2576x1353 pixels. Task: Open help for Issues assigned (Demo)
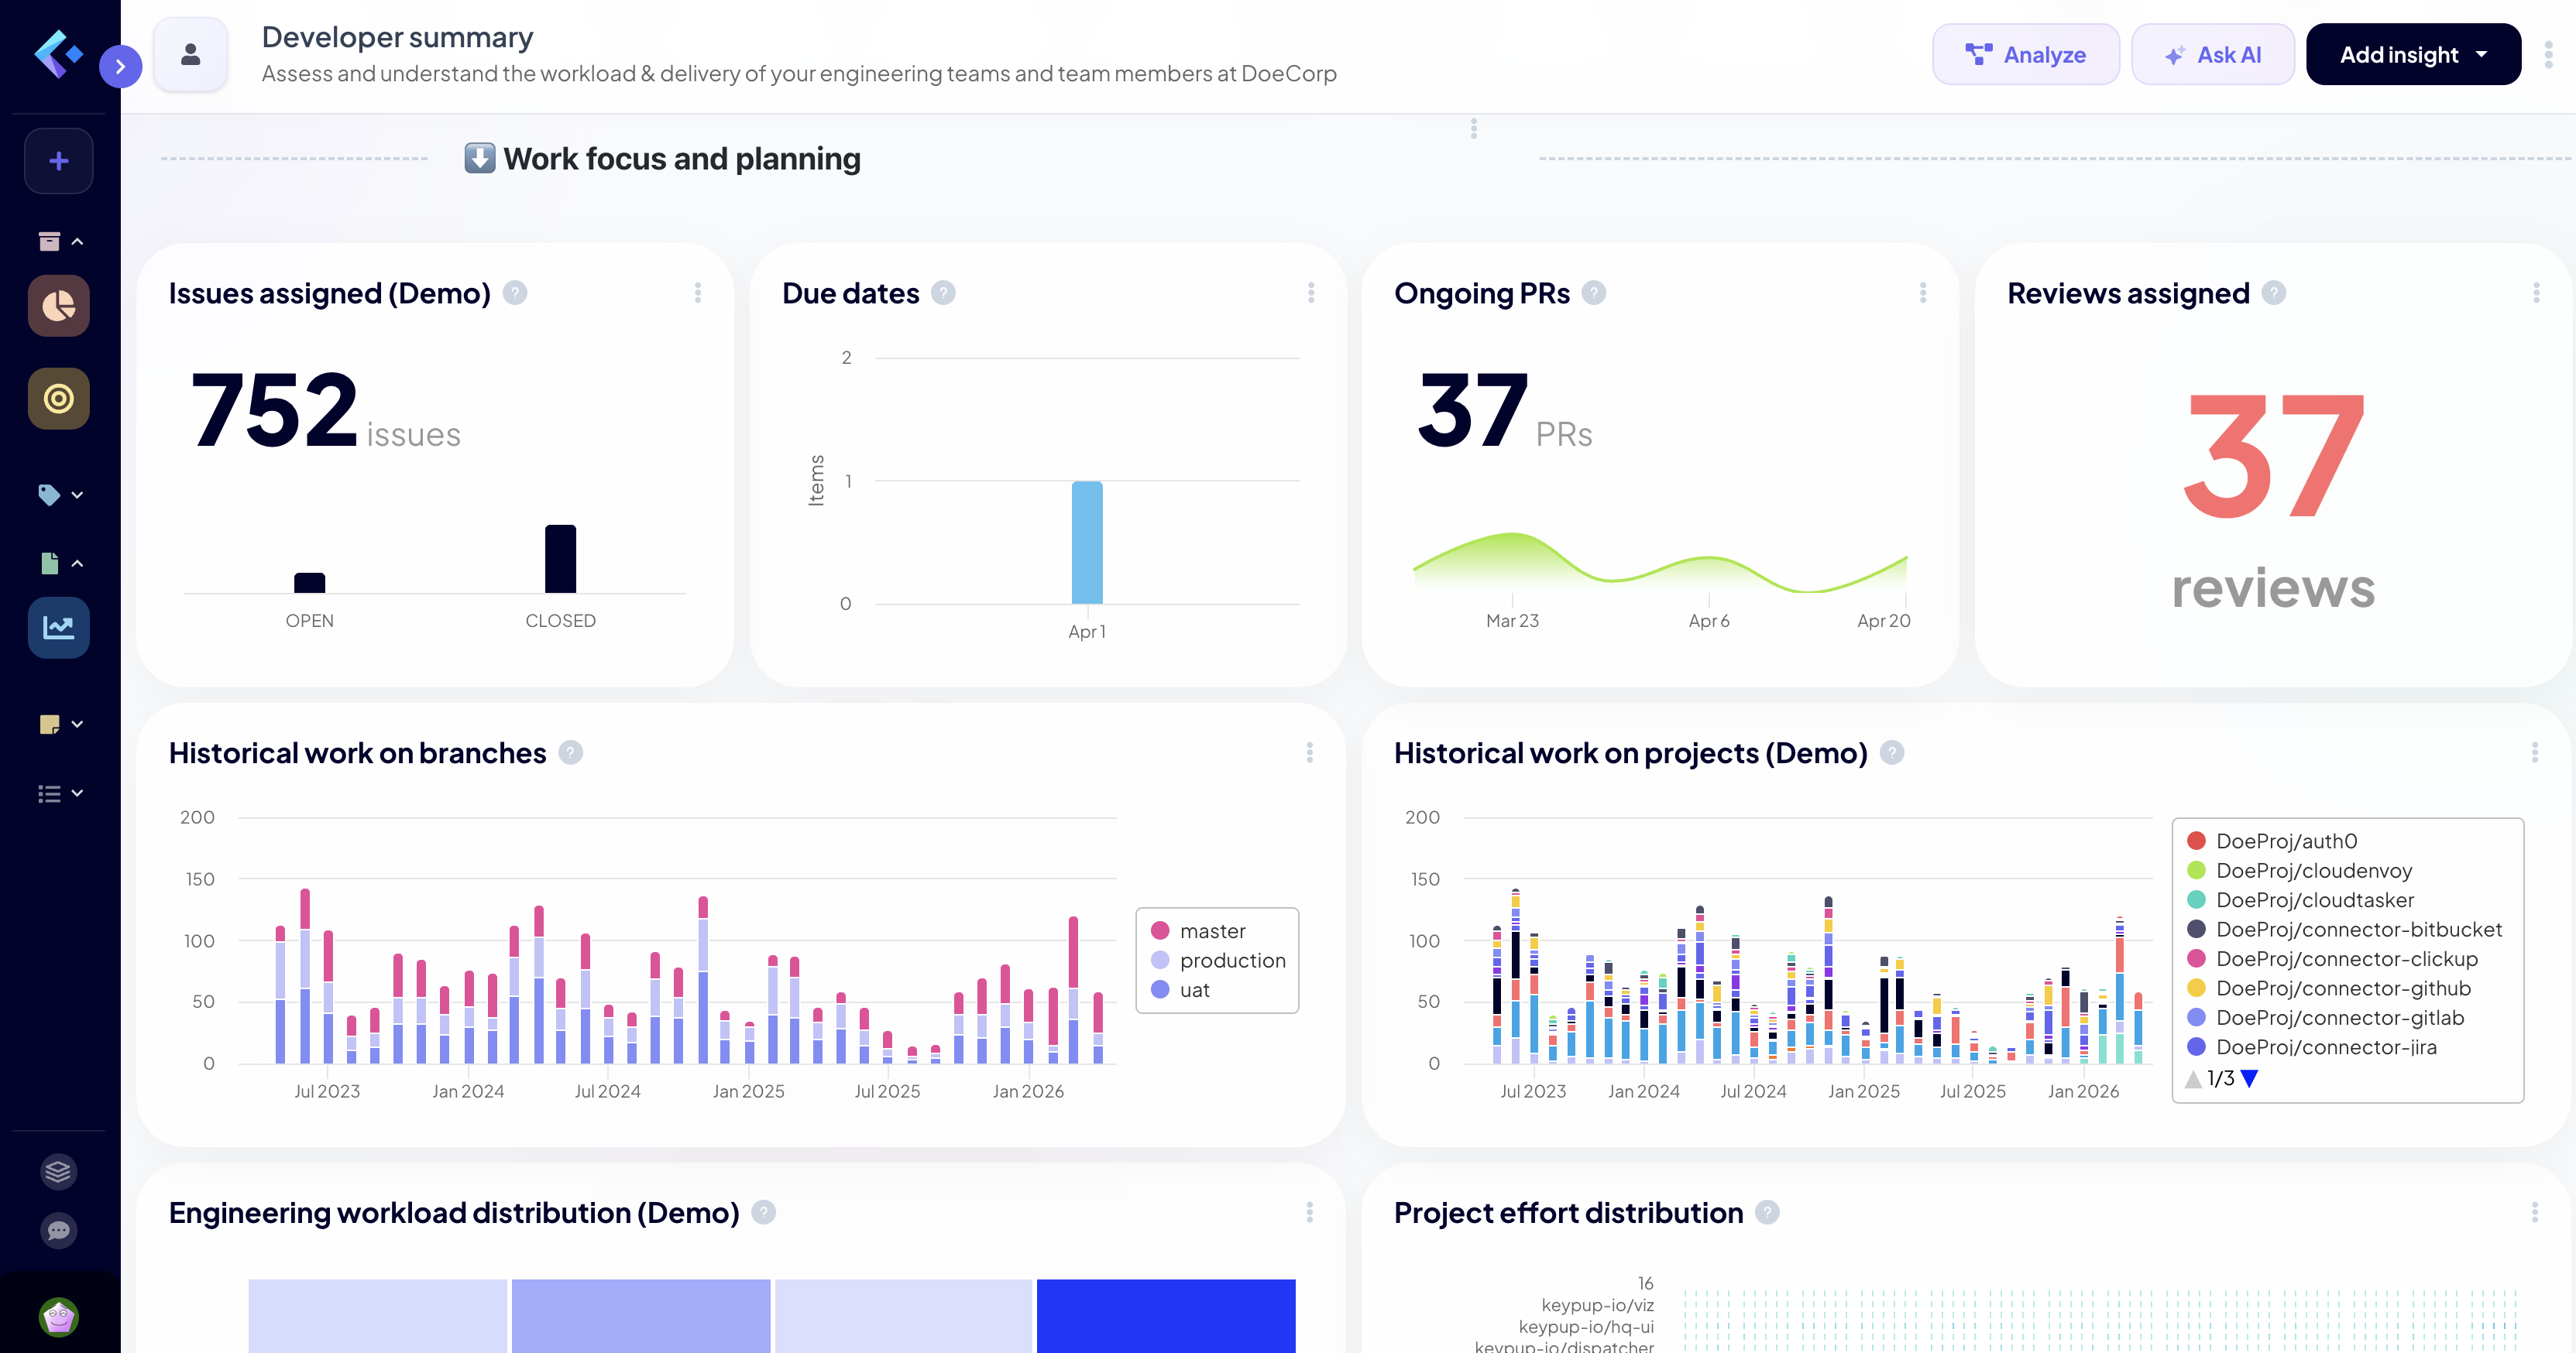click(515, 293)
